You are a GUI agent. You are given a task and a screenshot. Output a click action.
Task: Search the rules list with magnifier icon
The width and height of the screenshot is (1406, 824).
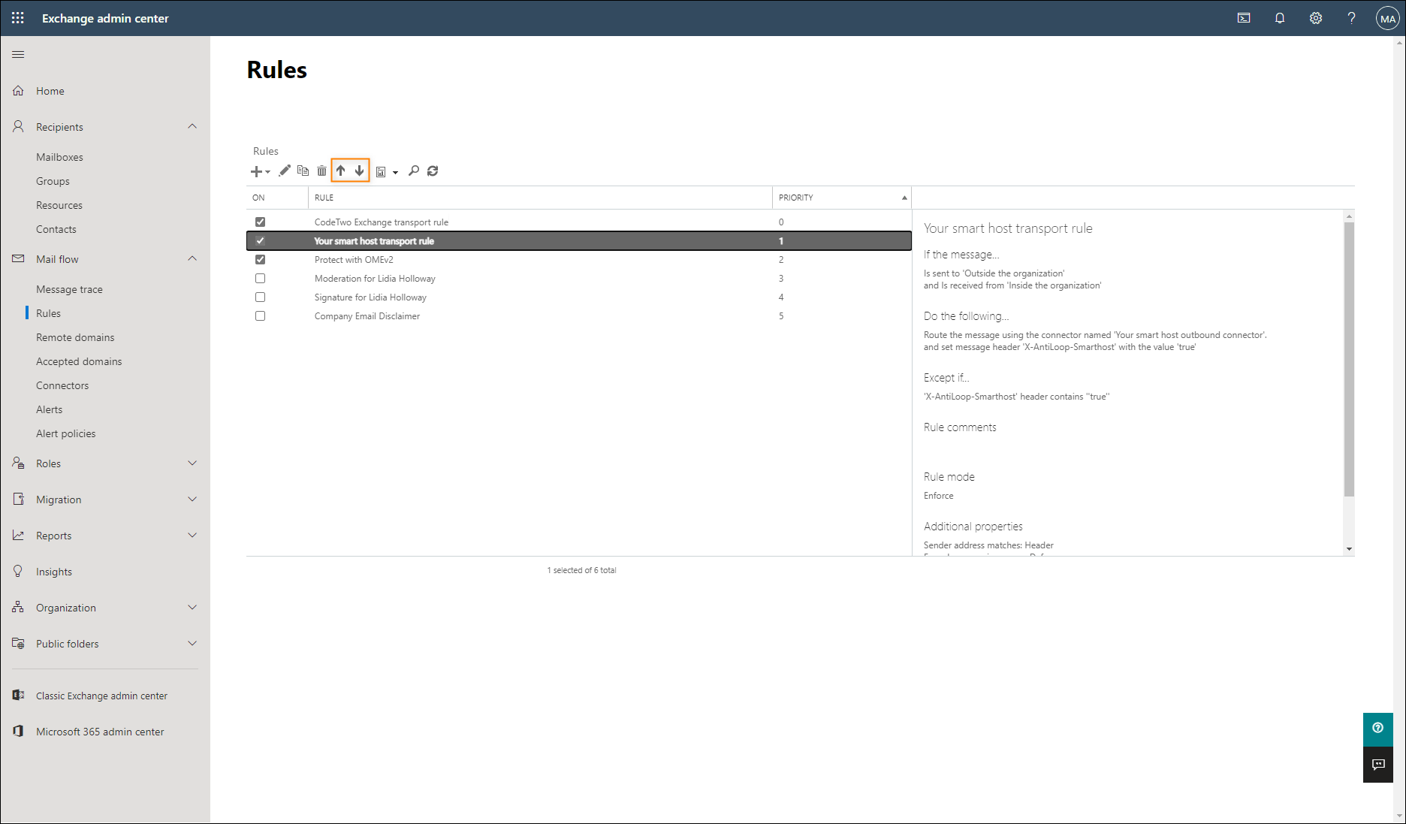(x=414, y=171)
